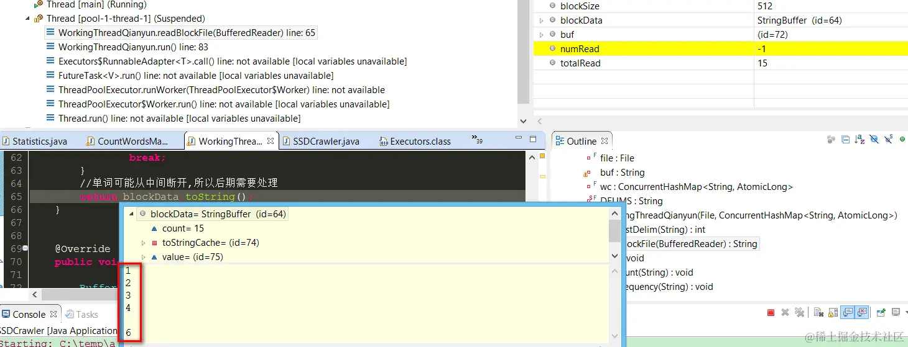
Task: Click the scroll left arrow below the Variables view
Action: [x=539, y=122]
